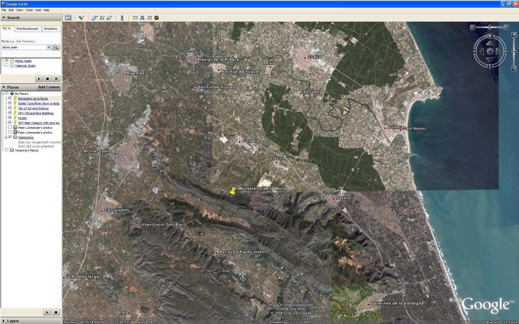Open the ruler measurement tool

[x=122, y=18]
